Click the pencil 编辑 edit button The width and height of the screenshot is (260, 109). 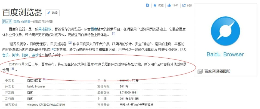point(52,13)
